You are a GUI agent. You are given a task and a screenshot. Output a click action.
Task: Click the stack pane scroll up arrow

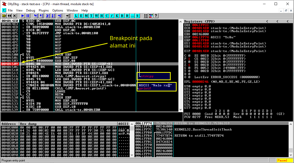click(291, 124)
